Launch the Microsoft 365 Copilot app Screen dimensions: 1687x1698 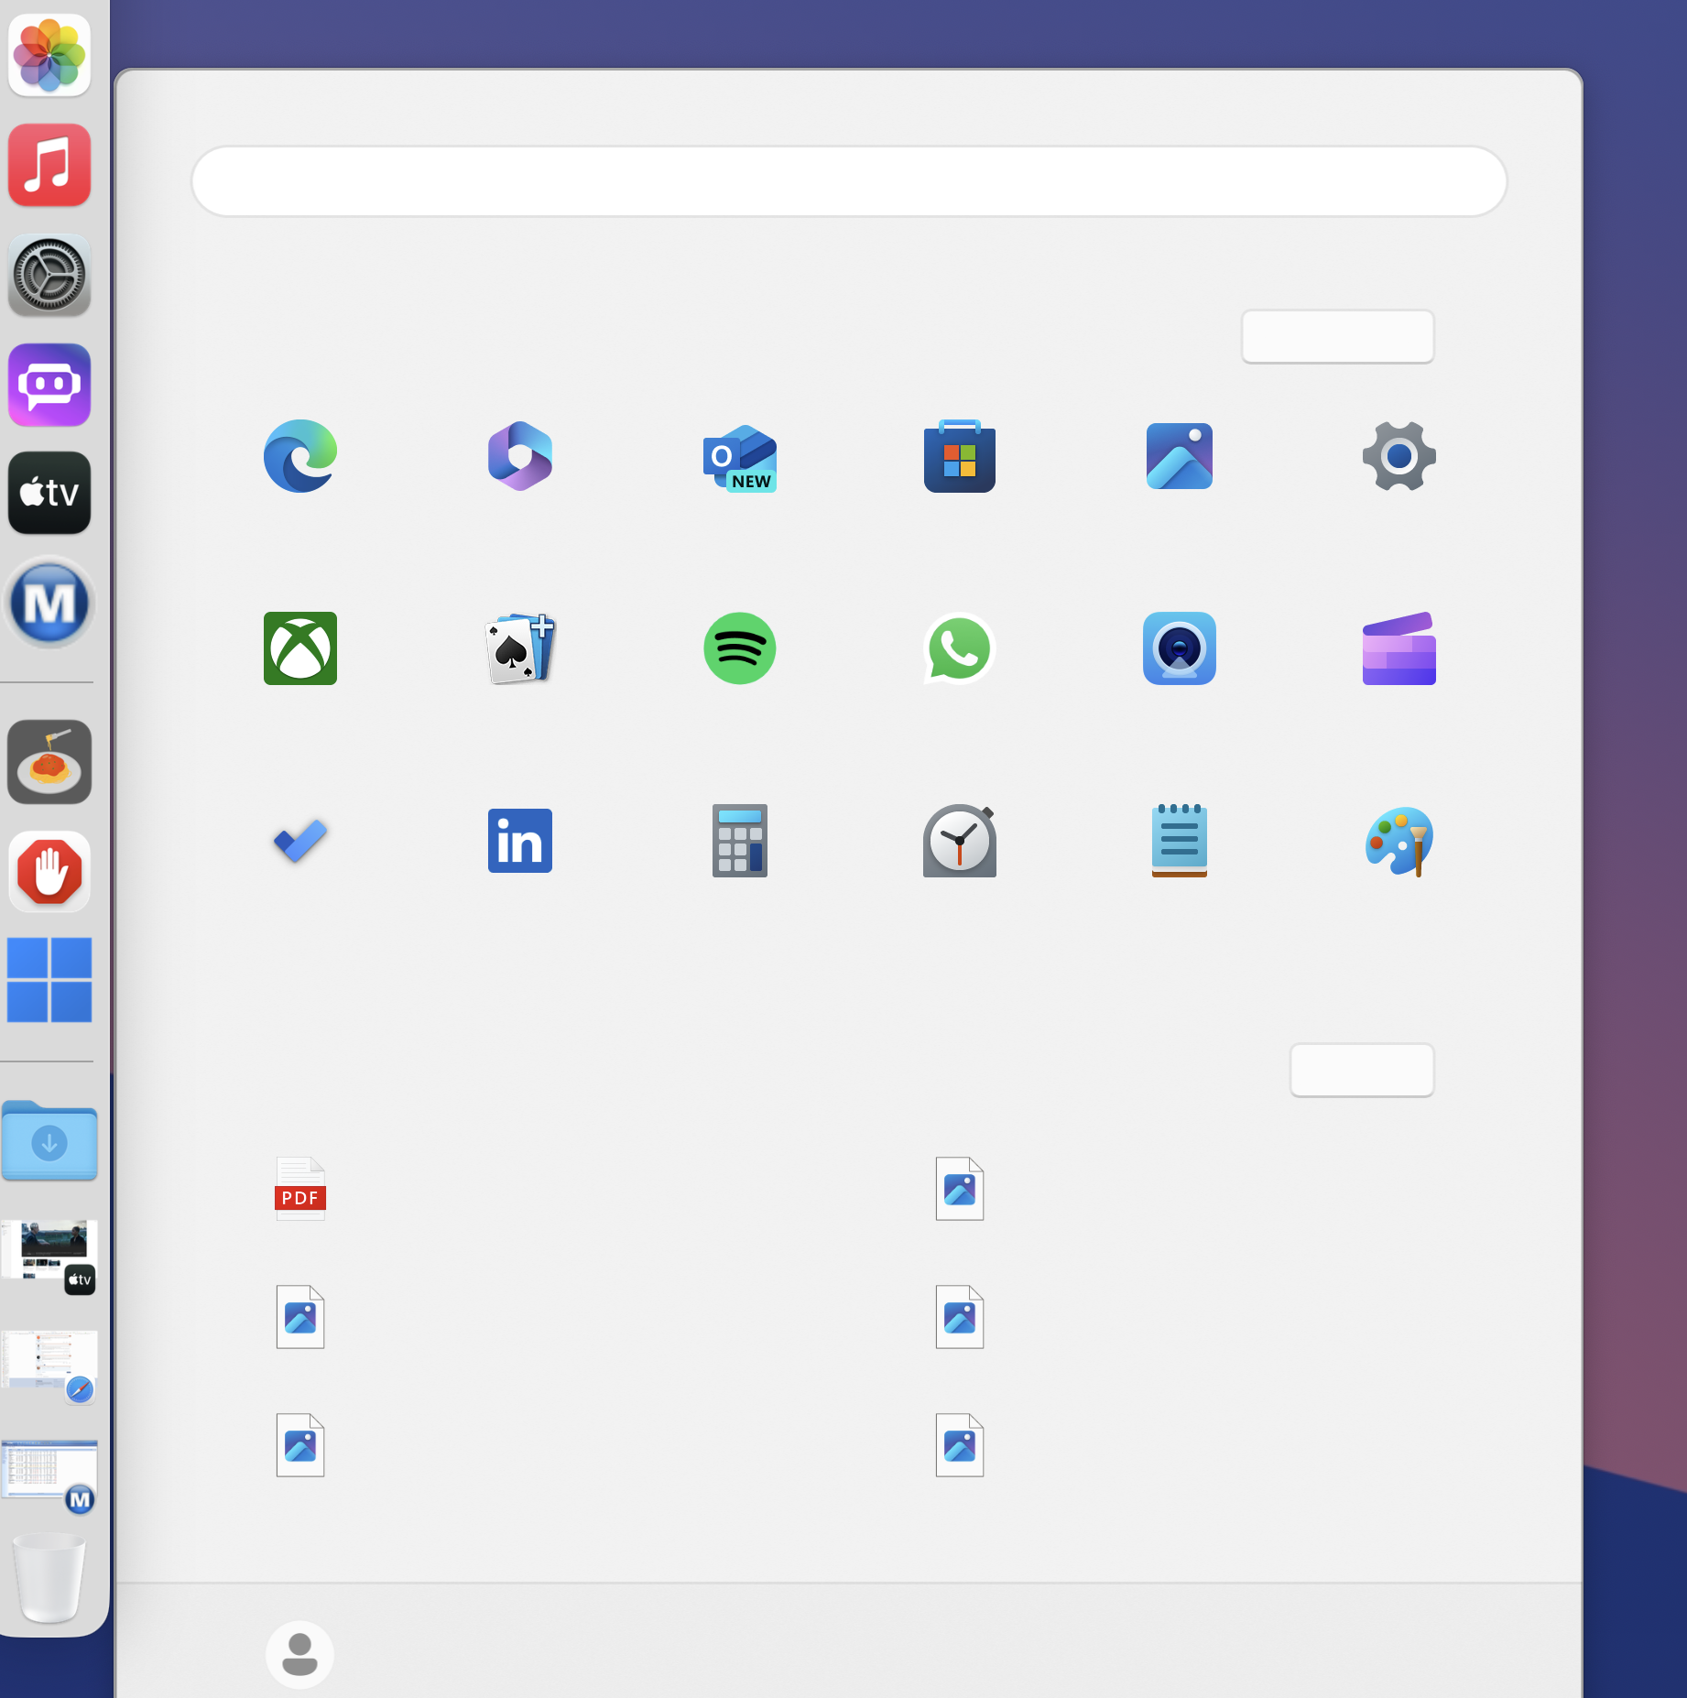(x=520, y=456)
